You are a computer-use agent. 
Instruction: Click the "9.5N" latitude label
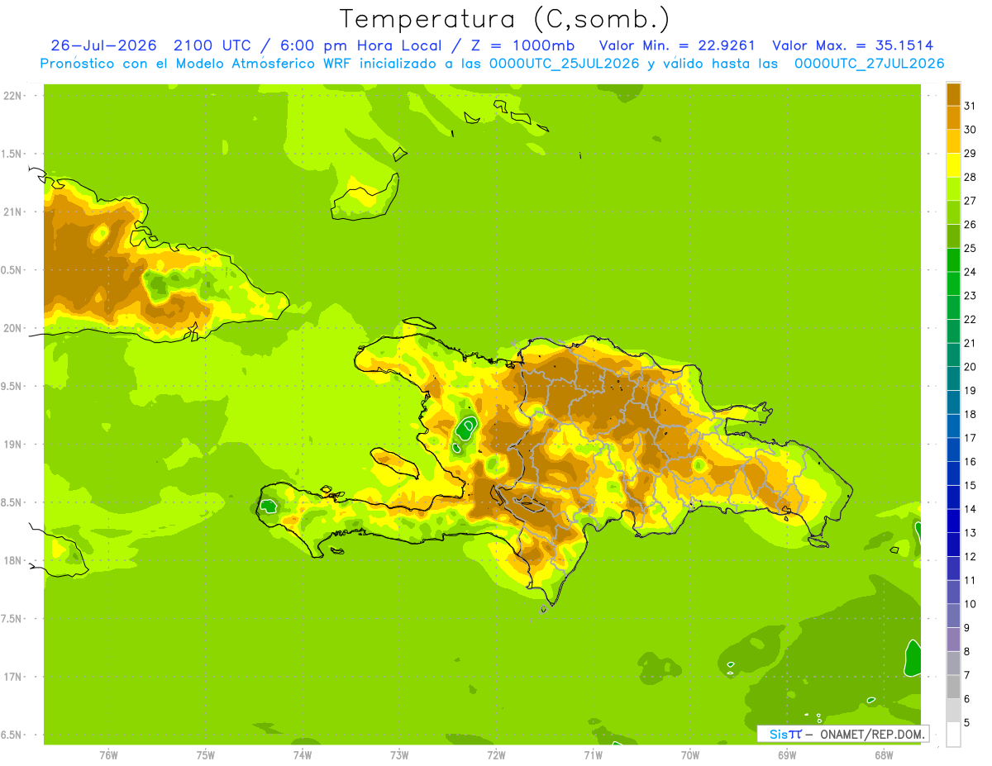pyautogui.click(x=12, y=386)
